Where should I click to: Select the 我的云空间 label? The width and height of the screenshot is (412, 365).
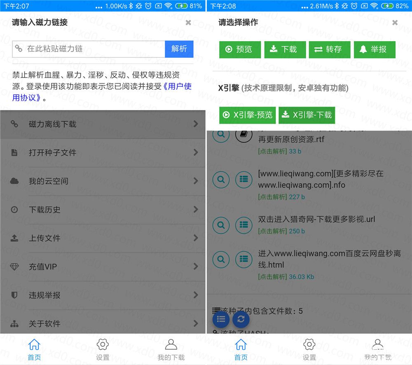tap(49, 181)
